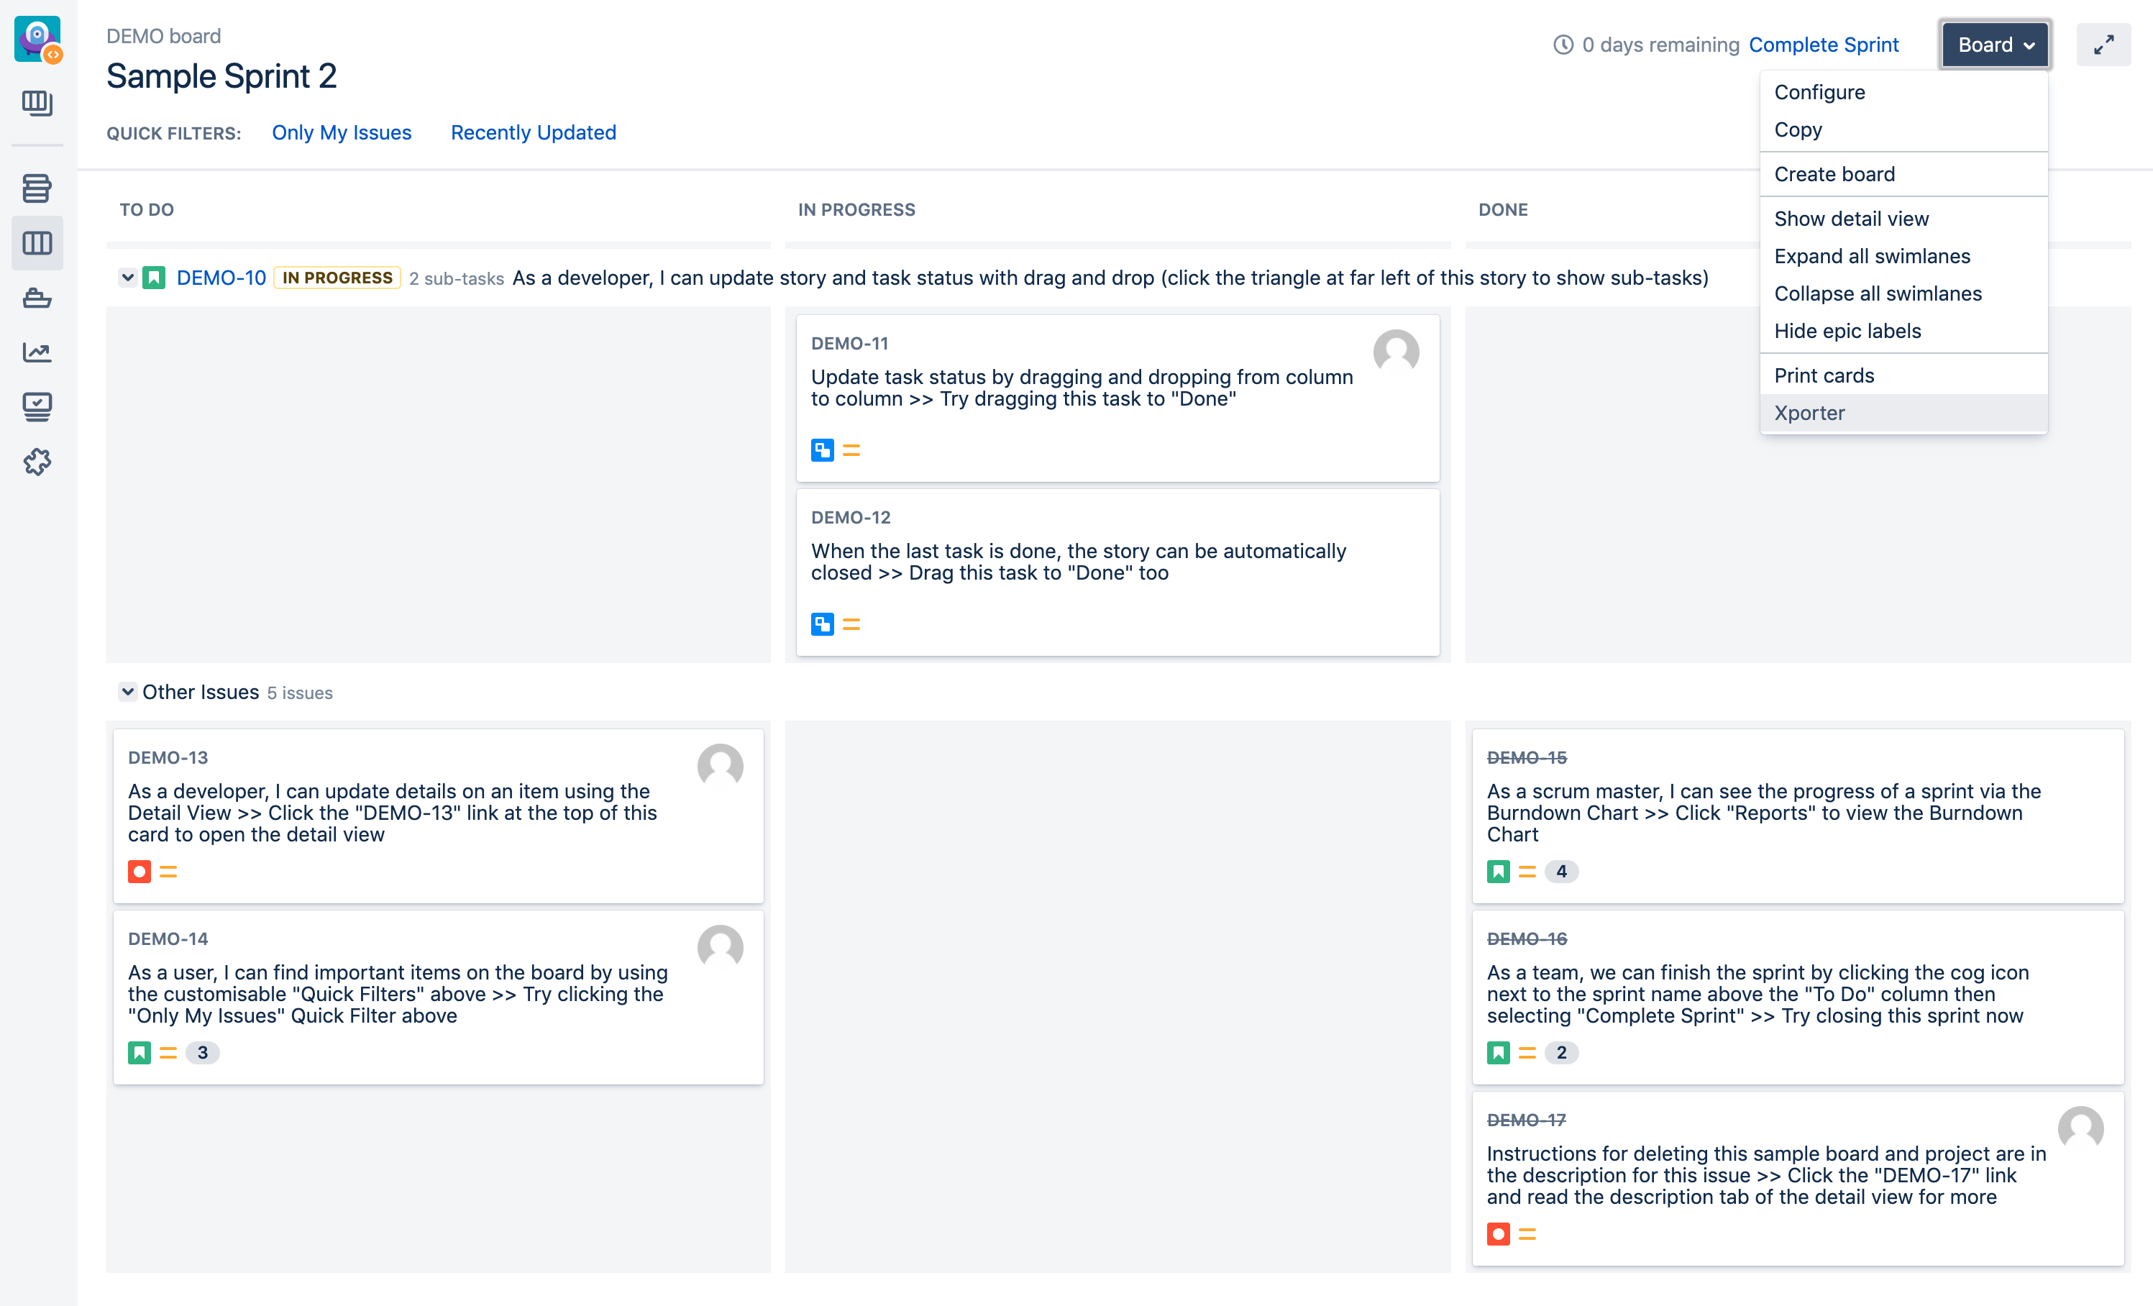
Task: Click assignee avatar on DEMO-11 card
Action: (x=1396, y=352)
